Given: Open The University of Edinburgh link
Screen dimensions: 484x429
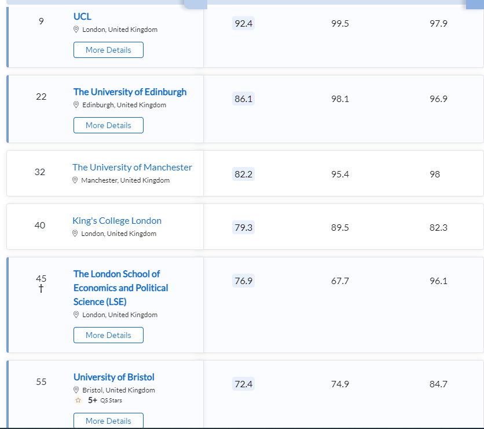Looking at the screenshot, I should tap(130, 92).
